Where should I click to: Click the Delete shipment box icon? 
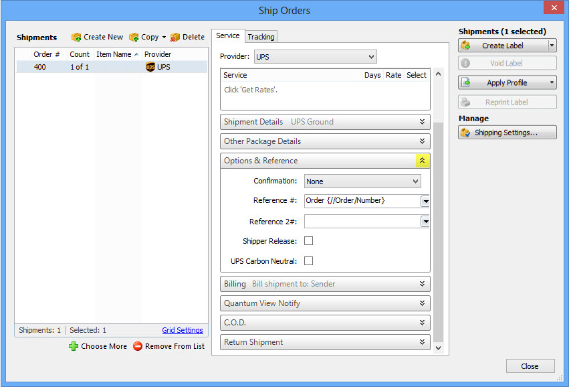(175, 37)
